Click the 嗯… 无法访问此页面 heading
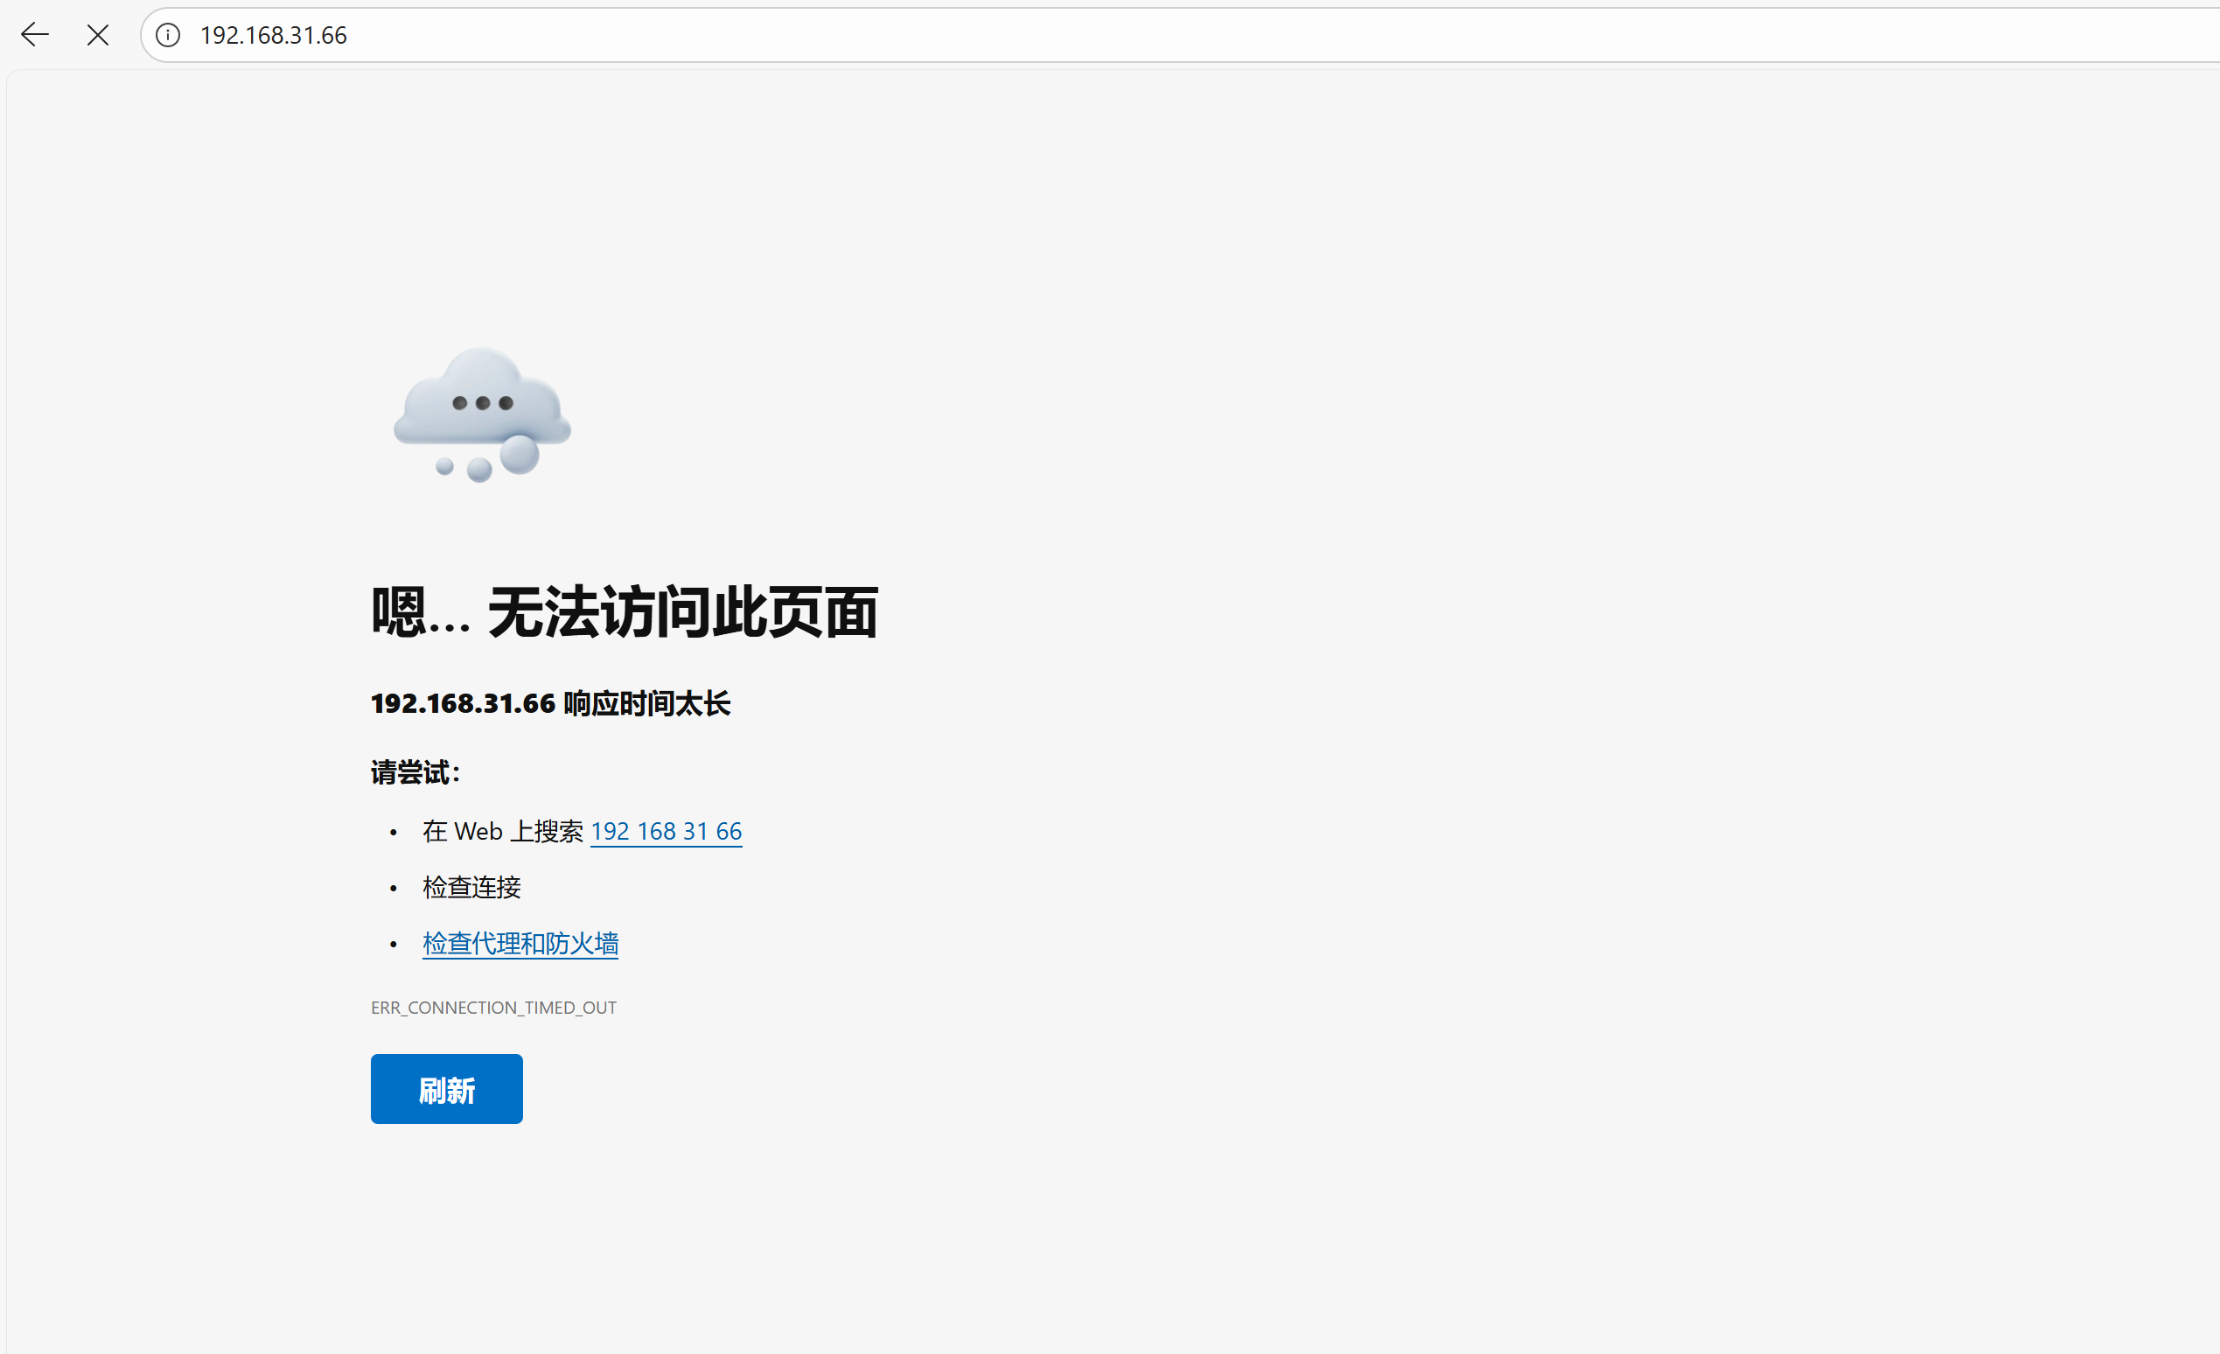Viewport: 2220px width, 1354px height. pos(625,612)
